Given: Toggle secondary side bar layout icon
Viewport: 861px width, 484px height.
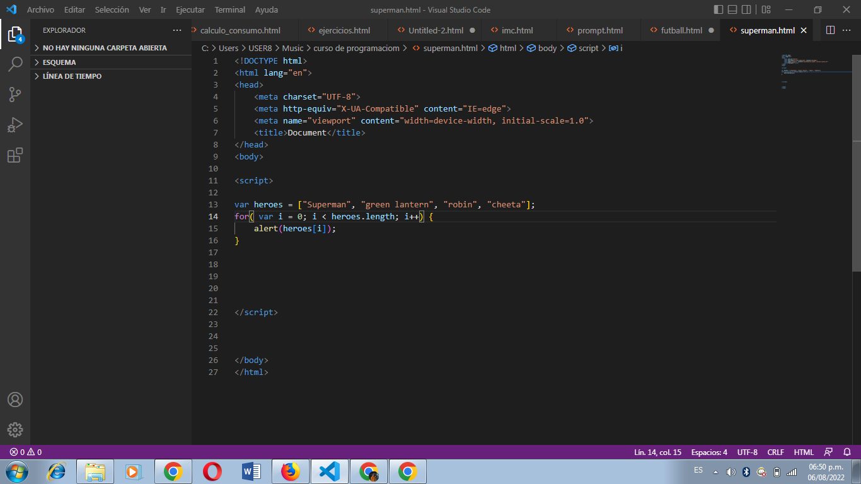Looking at the screenshot, I should click(x=746, y=9).
